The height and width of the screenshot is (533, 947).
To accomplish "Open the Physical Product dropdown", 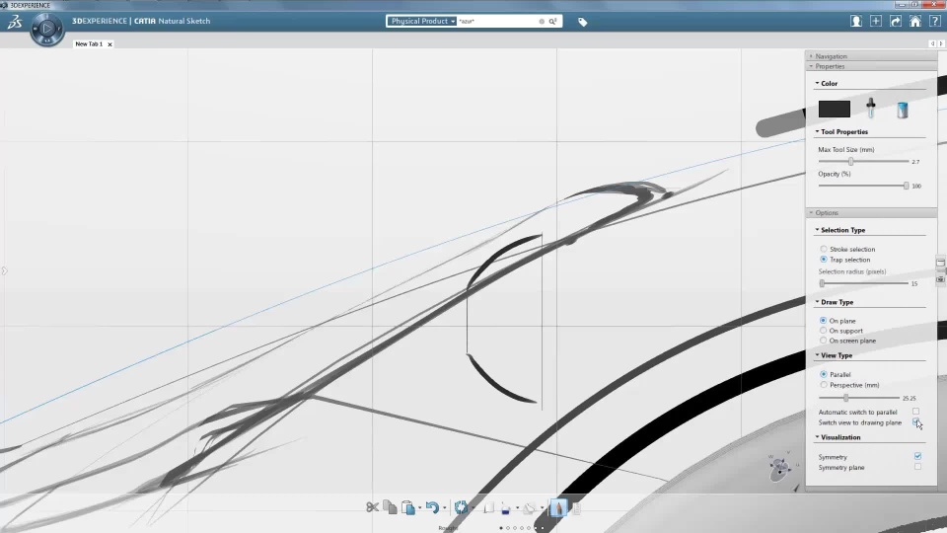I will tap(421, 21).
